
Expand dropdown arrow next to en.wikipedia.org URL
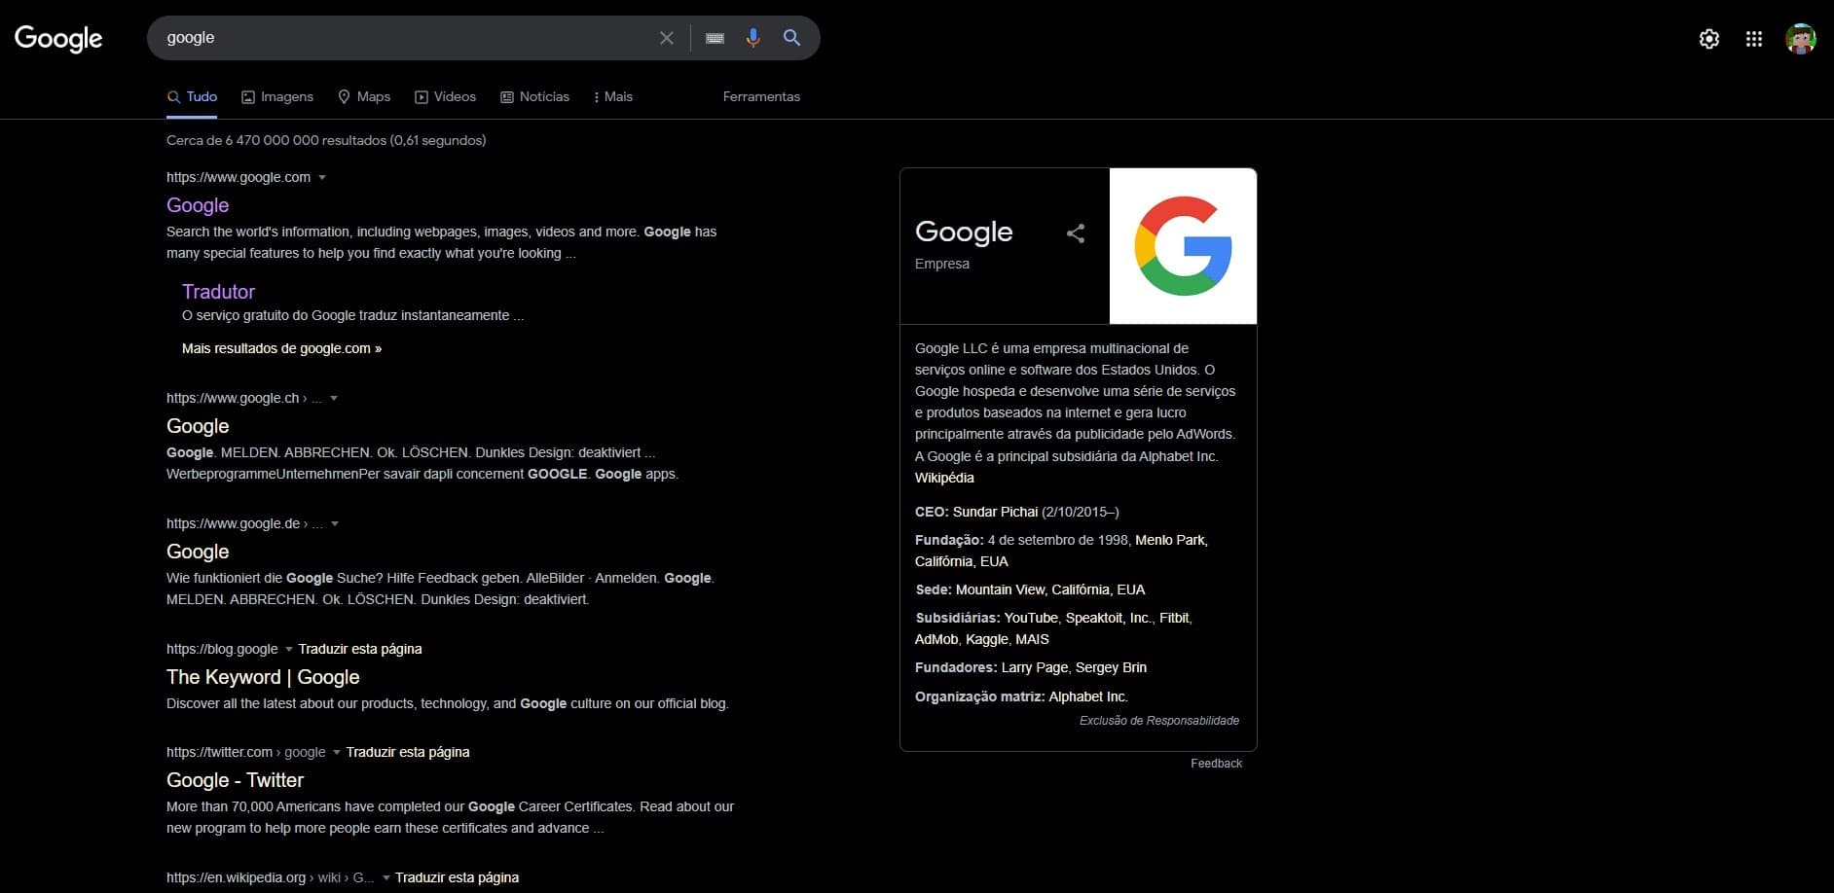click(385, 877)
